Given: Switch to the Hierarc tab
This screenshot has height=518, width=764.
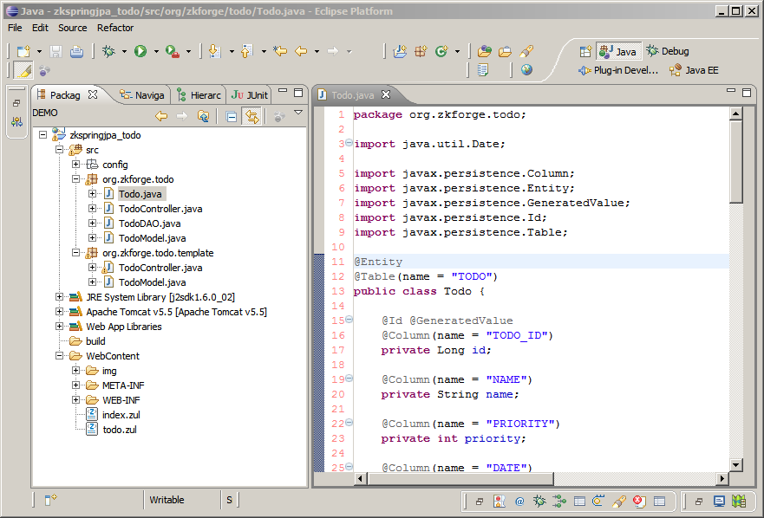Looking at the screenshot, I should tap(199, 95).
